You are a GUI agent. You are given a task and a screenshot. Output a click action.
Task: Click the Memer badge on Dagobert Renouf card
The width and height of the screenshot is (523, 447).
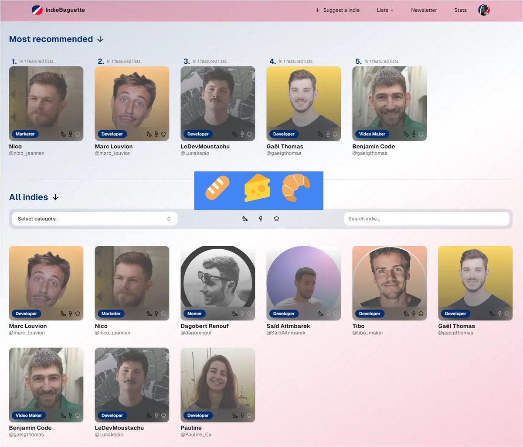[194, 313]
